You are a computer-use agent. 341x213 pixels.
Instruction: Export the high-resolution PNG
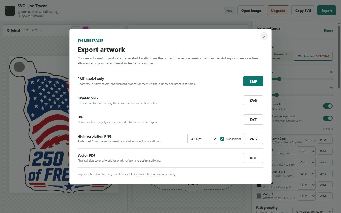click(x=253, y=139)
